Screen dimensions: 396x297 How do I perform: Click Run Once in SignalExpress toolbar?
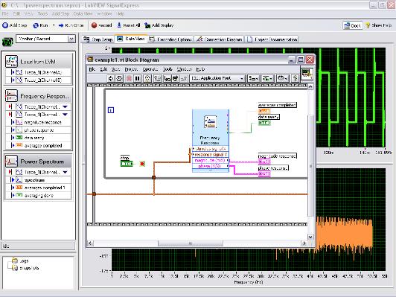71,25
